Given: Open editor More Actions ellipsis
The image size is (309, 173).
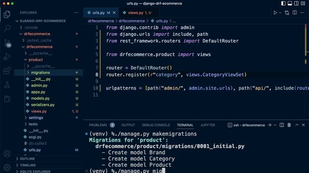Looking at the screenshot, I should coord(302,13).
